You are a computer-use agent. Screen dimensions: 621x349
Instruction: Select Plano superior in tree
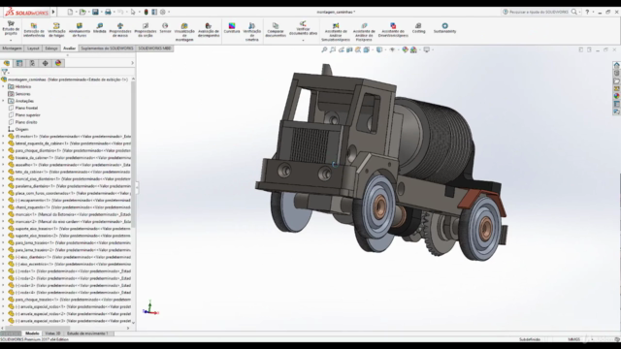click(x=27, y=115)
